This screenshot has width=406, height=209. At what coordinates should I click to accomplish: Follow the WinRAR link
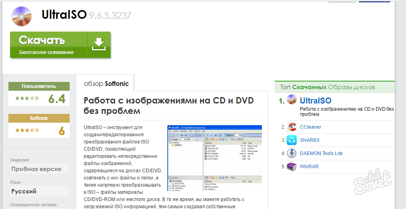tap(309, 167)
